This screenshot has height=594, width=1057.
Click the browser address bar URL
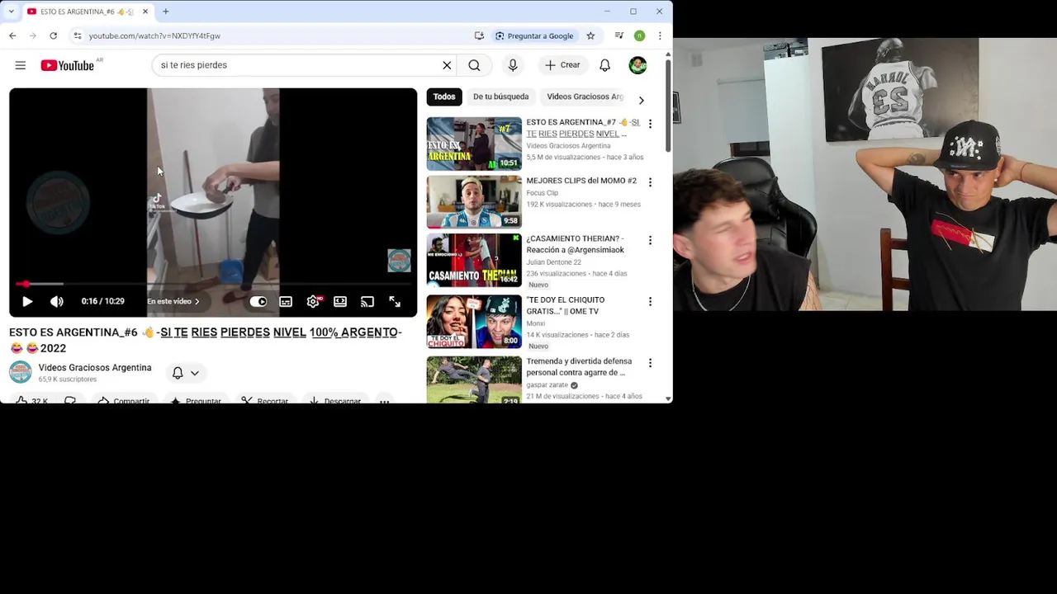click(154, 36)
